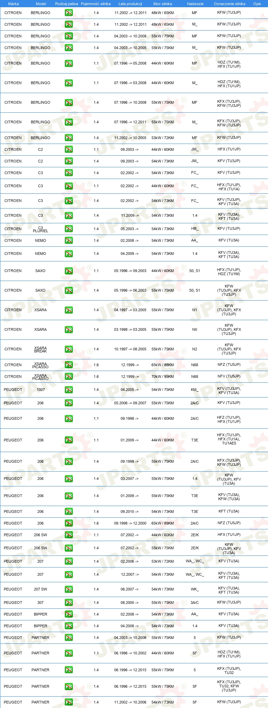Click the 09.1998 -> 12.2000 date cell

coord(130,523)
